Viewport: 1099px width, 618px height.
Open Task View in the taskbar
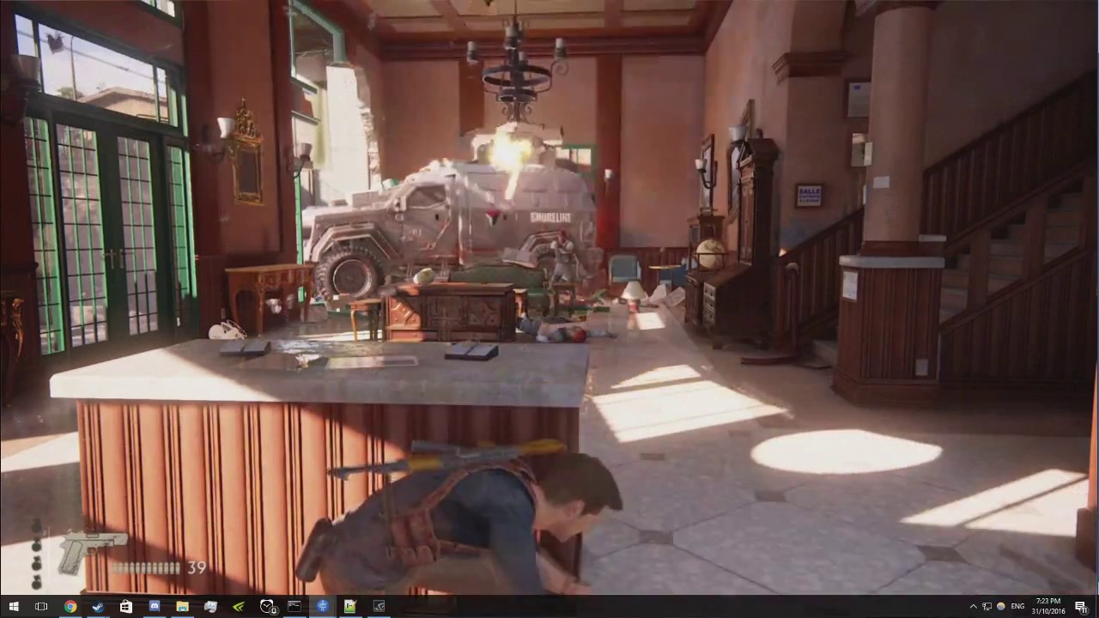(41, 606)
